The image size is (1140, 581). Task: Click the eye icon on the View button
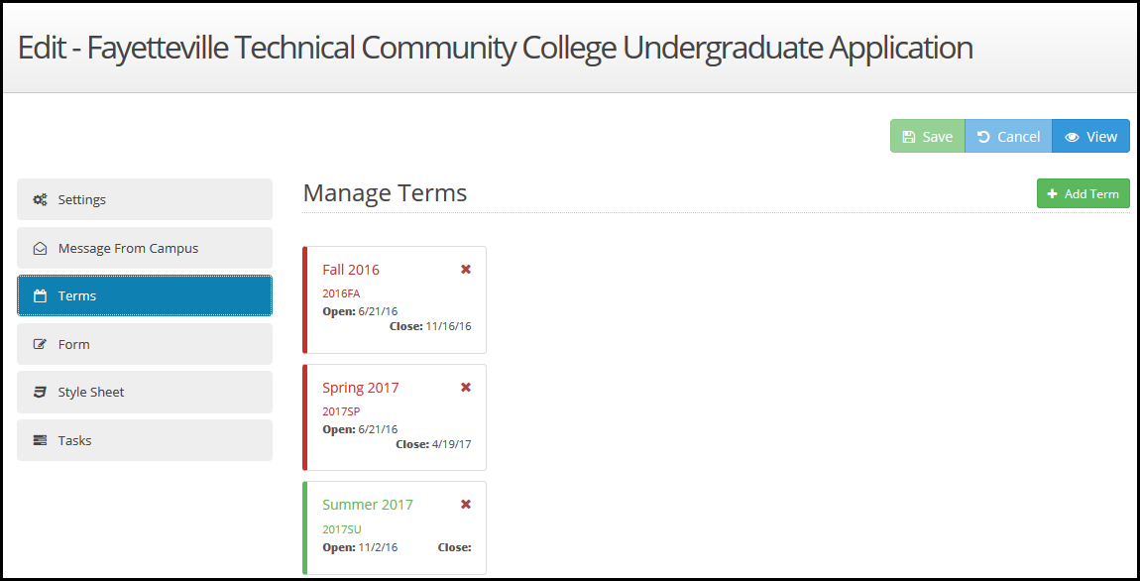coord(1074,136)
